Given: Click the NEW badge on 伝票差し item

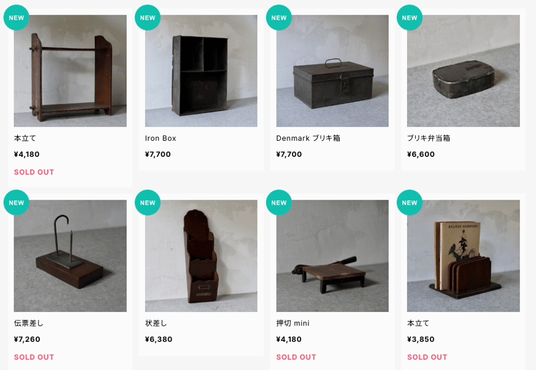Looking at the screenshot, I should (17, 203).
